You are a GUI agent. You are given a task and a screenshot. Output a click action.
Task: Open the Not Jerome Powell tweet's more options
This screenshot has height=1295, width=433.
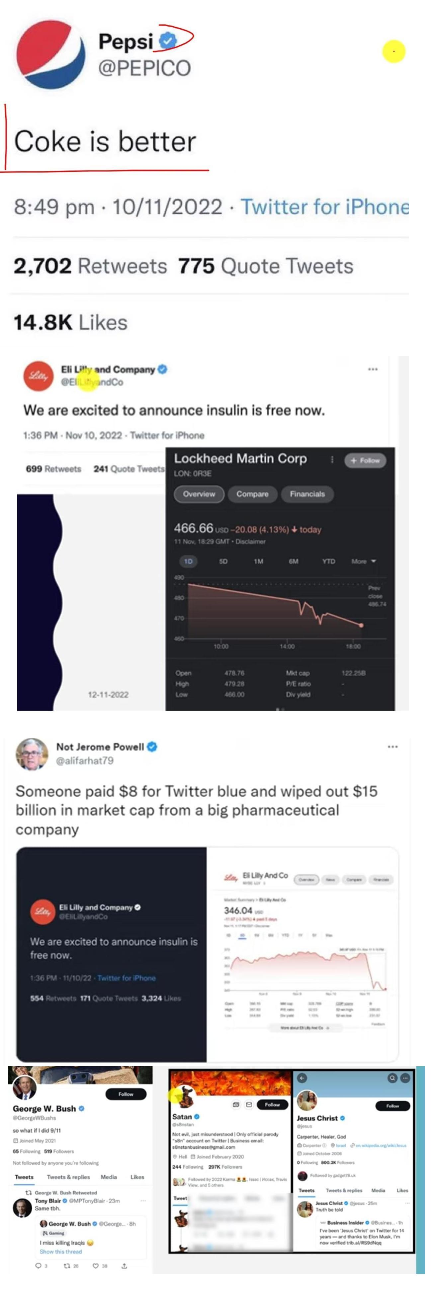(392, 747)
